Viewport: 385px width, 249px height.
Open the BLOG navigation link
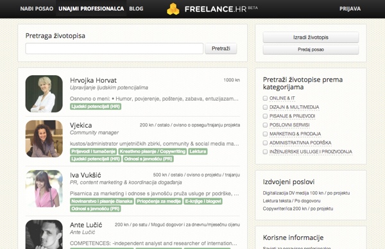136,8
